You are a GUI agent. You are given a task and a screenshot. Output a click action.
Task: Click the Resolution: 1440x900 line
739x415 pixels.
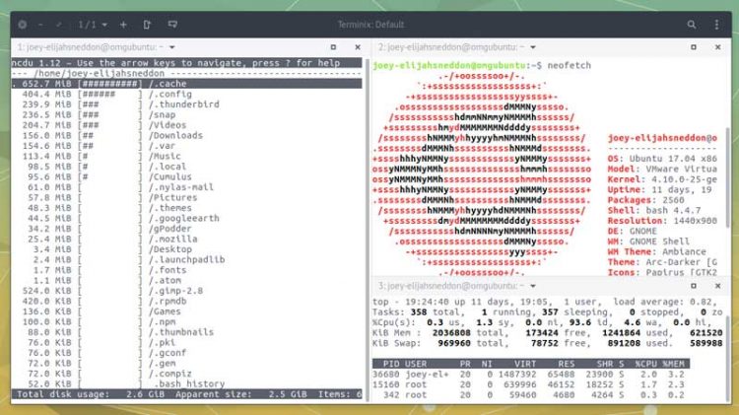662,221
